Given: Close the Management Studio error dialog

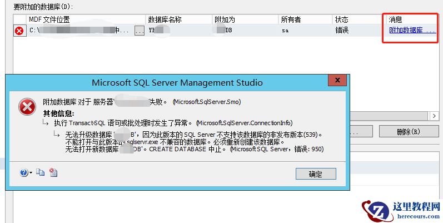Looking at the screenshot, I should [336, 82].
